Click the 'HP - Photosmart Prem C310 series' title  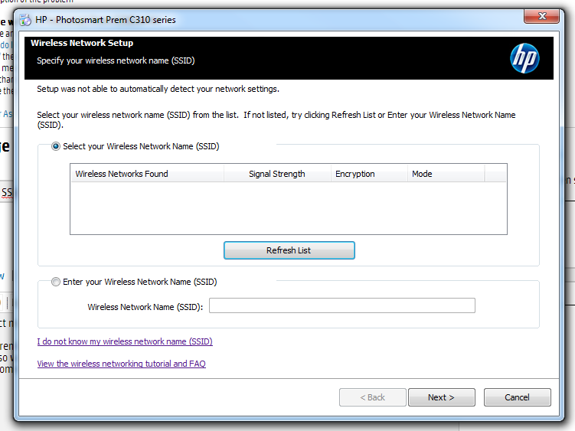[106, 20]
